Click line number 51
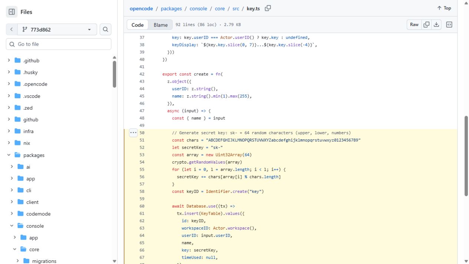The height and width of the screenshot is (264, 469). [142, 140]
